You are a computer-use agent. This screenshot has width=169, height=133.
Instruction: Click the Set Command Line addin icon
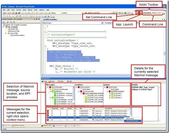coord(138,13)
